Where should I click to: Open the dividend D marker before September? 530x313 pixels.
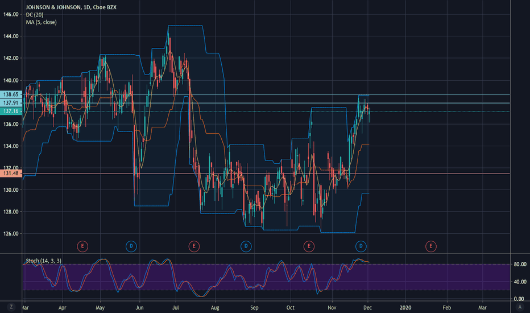246,246
